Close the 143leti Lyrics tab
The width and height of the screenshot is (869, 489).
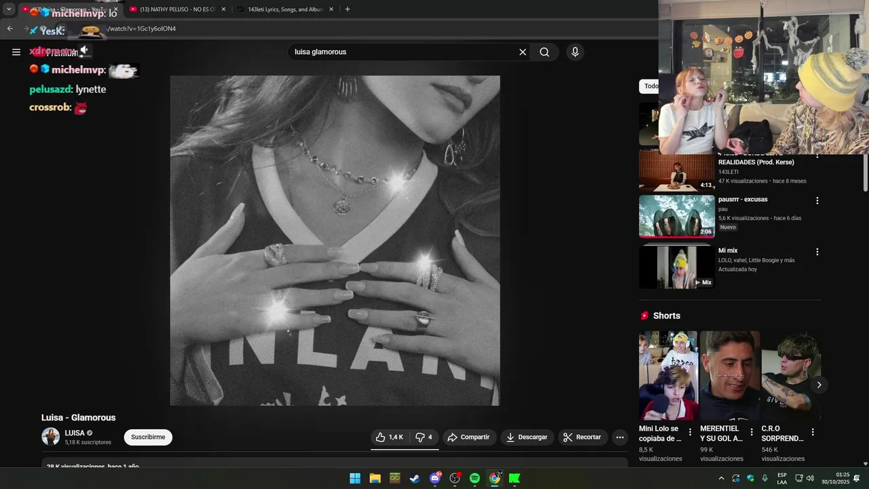pos(331,10)
